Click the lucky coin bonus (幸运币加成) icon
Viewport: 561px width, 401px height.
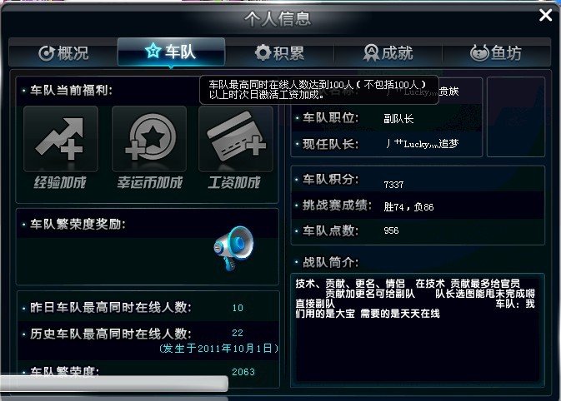[149, 139]
